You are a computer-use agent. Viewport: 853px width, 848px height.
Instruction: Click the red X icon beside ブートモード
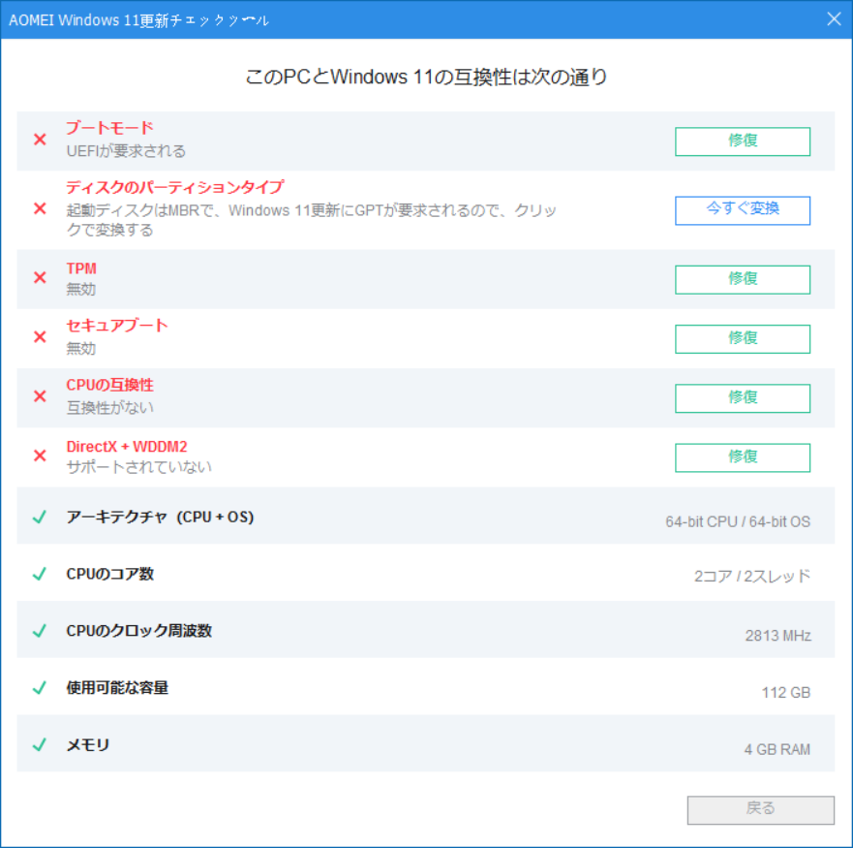40,139
